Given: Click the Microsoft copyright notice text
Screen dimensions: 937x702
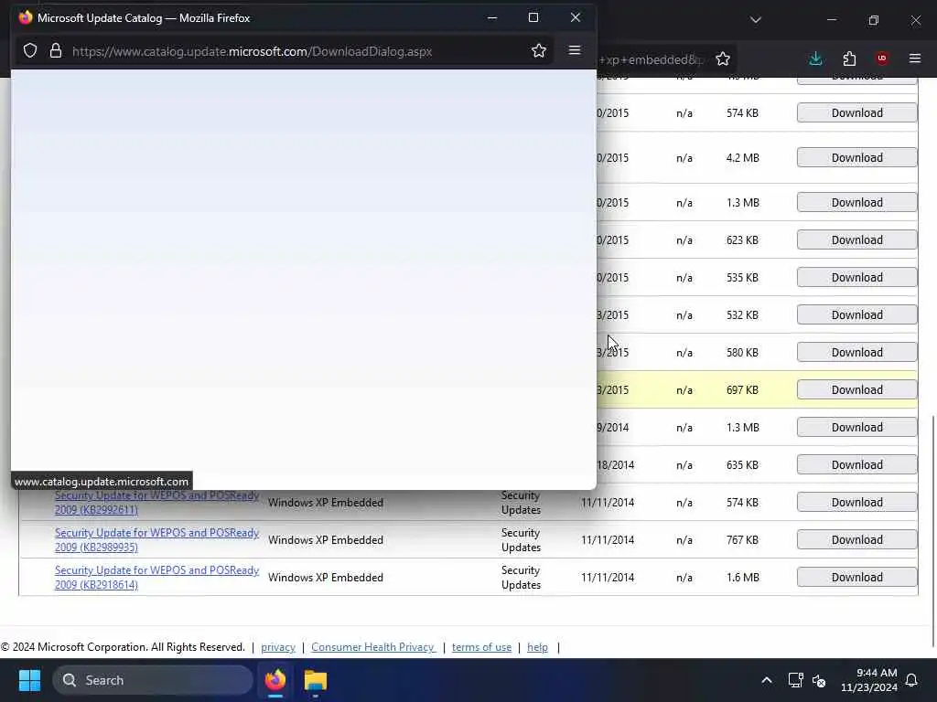Looking at the screenshot, I should [123, 647].
